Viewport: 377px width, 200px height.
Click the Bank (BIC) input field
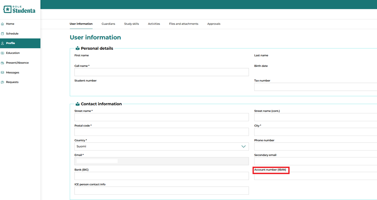coord(161,176)
